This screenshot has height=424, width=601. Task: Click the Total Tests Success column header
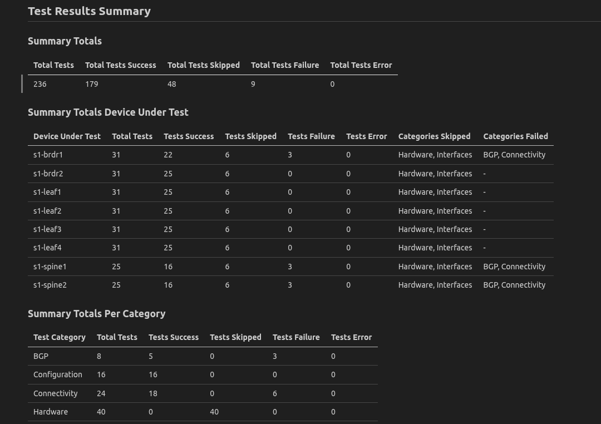pos(120,65)
